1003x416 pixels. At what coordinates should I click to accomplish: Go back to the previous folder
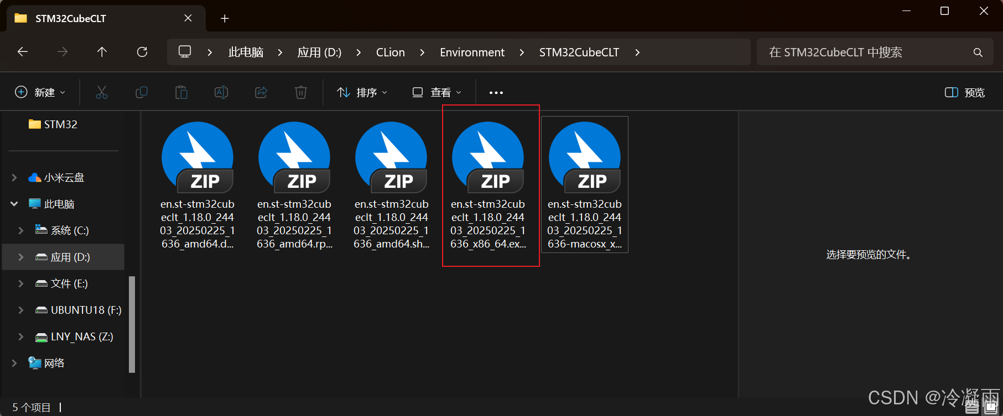click(x=23, y=52)
